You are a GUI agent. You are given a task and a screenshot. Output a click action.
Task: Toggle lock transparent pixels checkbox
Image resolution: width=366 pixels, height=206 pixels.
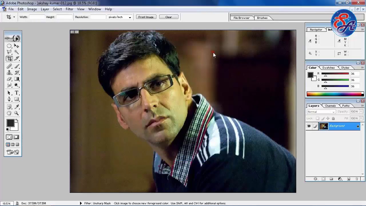[317, 118]
